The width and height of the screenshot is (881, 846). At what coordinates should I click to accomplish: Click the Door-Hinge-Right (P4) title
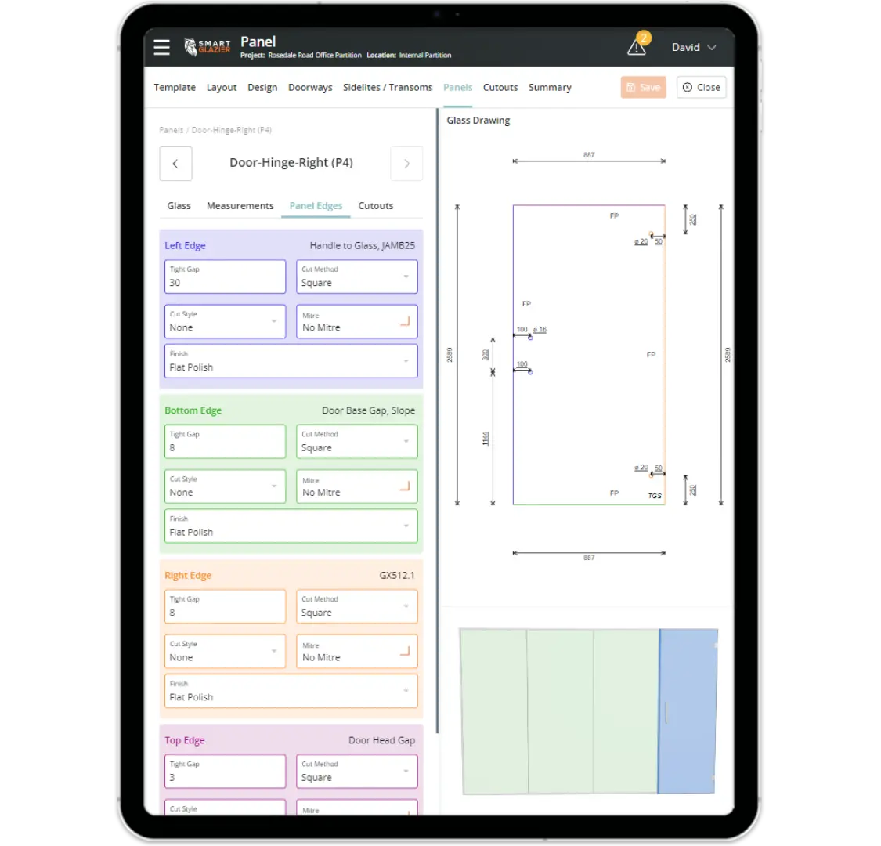(x=291, y=162)
